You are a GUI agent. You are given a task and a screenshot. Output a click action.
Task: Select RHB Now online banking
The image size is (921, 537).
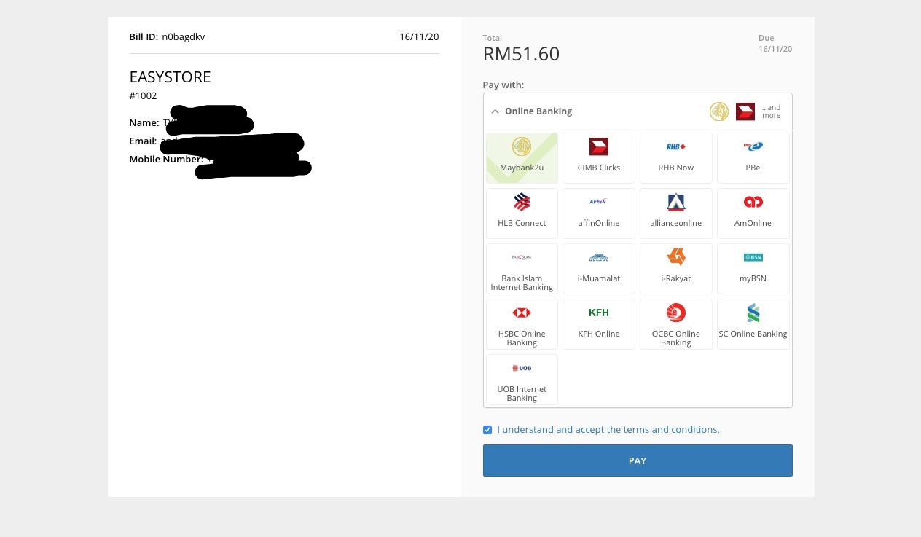point(675,157)
